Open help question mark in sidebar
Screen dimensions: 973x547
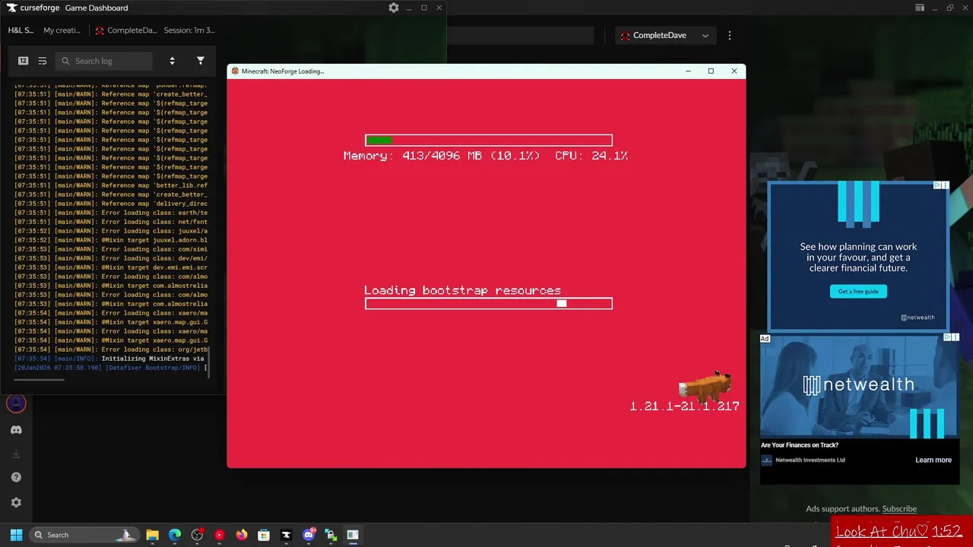[16, 477]
